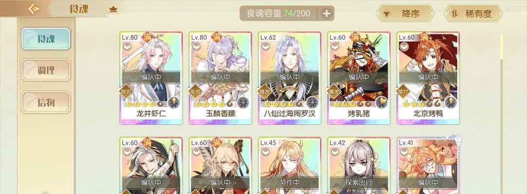Switch to the 调理 tab

[x=46, y=70]
